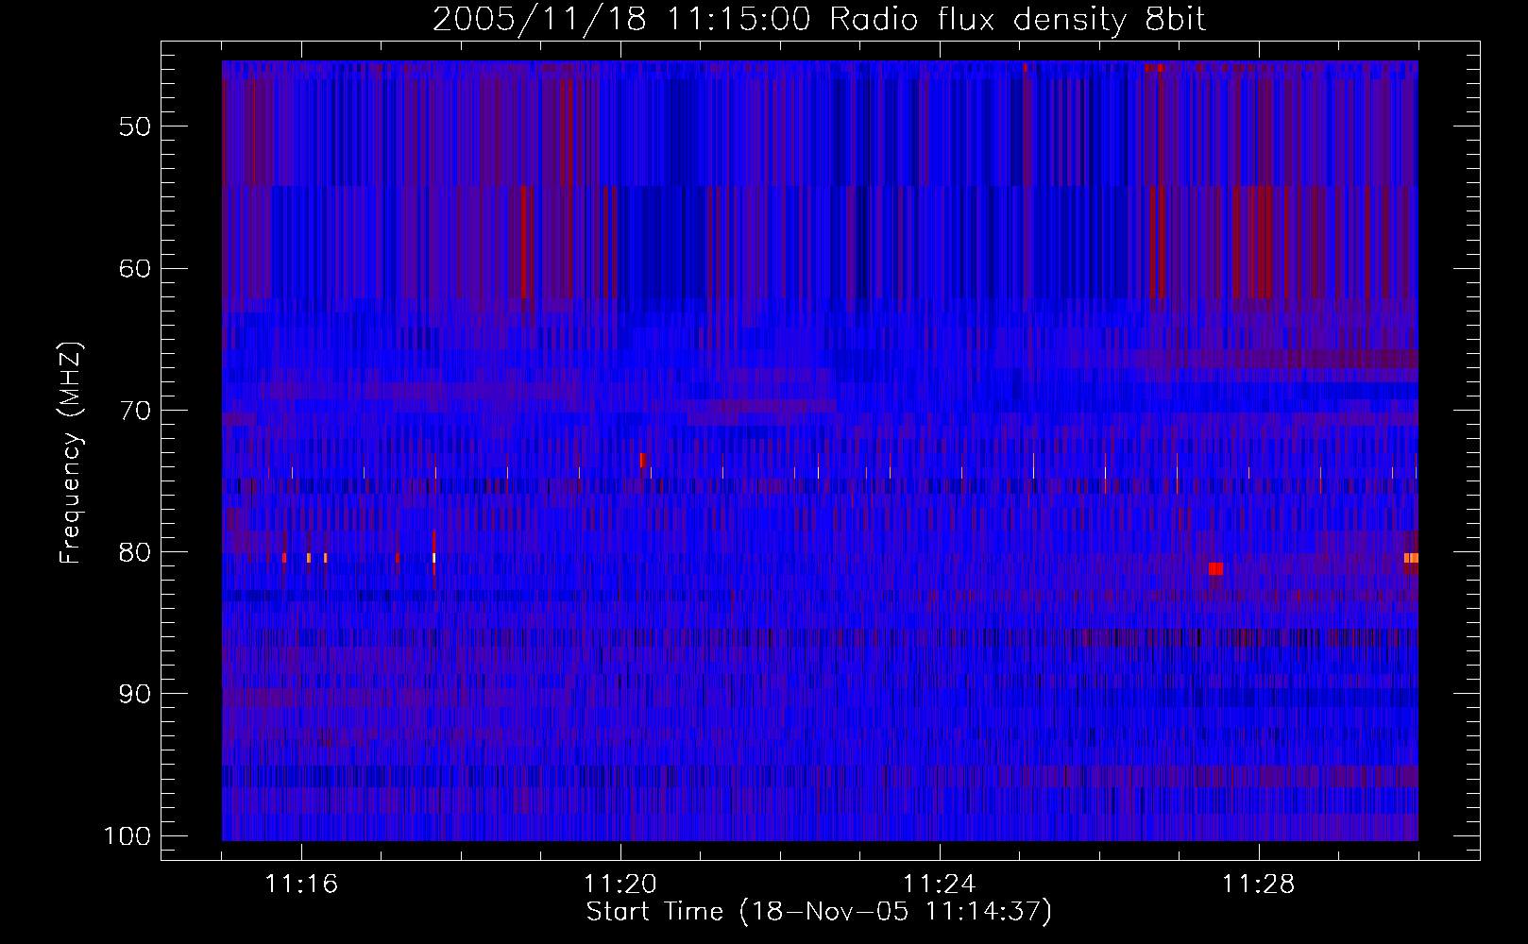1528x944 pixels.
Task: Click the 11:16 time tick label
Action: (302, 885)
